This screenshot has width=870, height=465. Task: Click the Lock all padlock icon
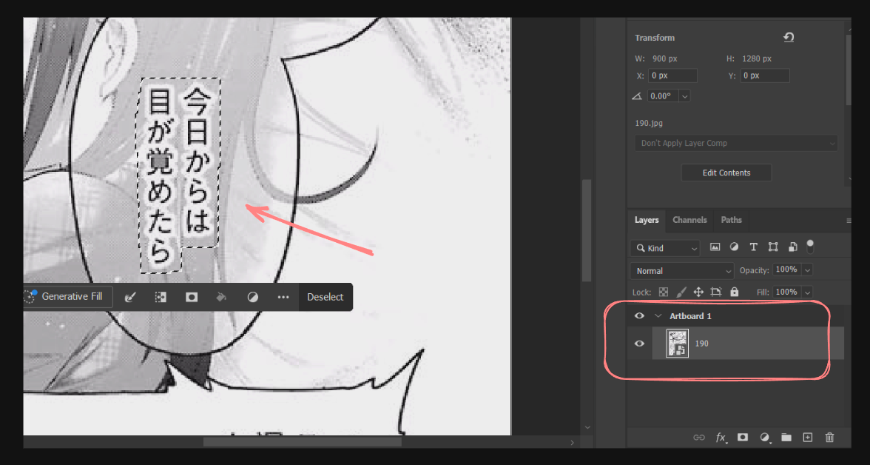(x=735, y=292)
